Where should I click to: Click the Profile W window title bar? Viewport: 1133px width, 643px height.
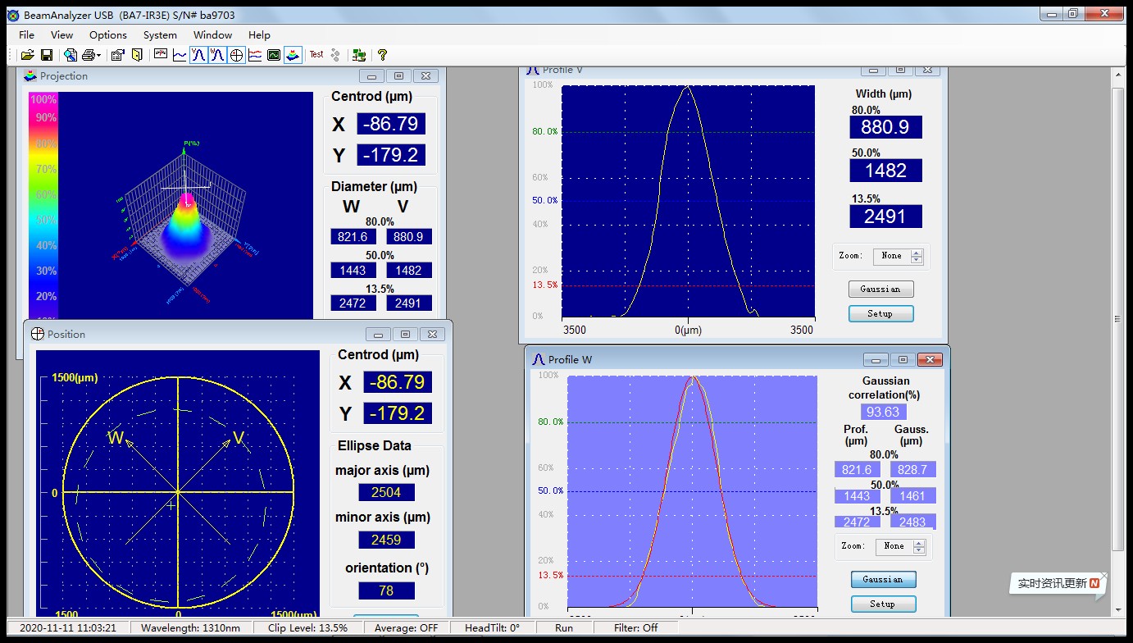697,359
